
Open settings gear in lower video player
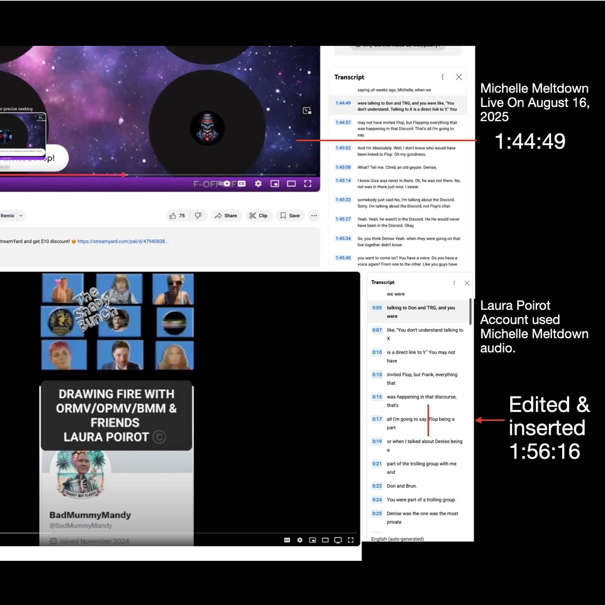pyautogui.click(x=300, y=540)
